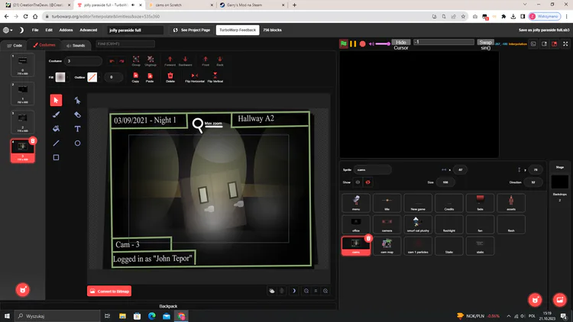This screenshot has height=322, width=573.
Task: Toggle dark mode moon icon in menu bar
Action: point(21,30)
